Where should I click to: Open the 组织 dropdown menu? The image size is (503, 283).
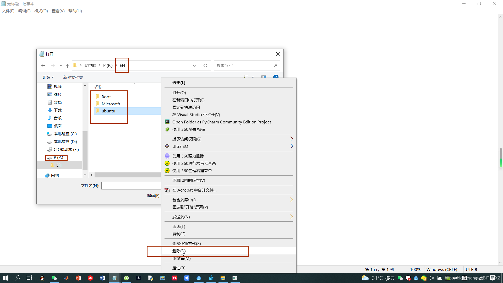tap(48, 78)
